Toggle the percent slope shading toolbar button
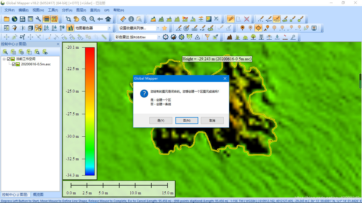362x203 pixels. point(38,28)
